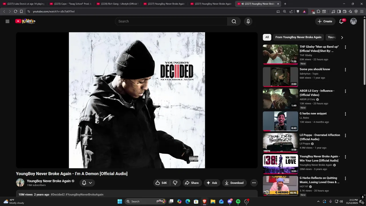
Task: Open Win Your Love Official Audio thumbnail
Action: point(280,164)
